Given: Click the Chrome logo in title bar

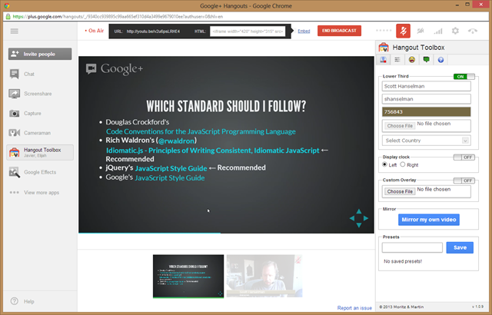Looking at the screenshot, I should click(7, 5).
